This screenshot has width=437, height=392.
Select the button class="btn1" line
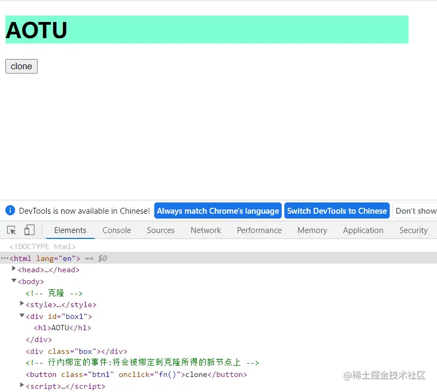[x=137, y=374]
